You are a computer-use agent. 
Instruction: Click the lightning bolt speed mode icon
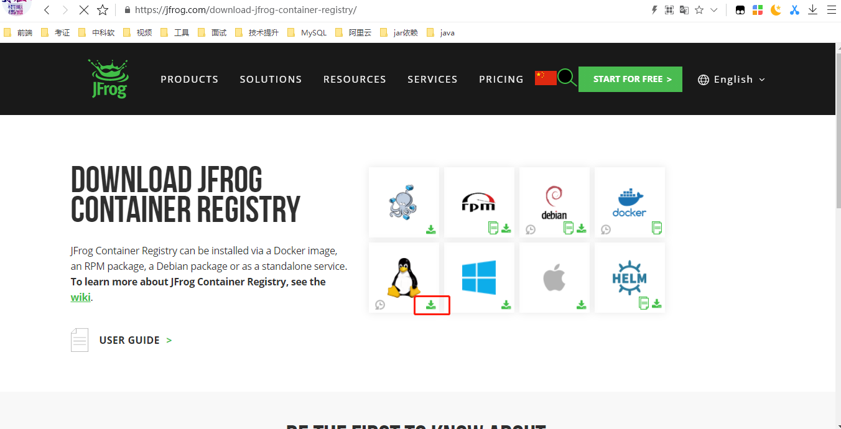(x=654, y=10)
